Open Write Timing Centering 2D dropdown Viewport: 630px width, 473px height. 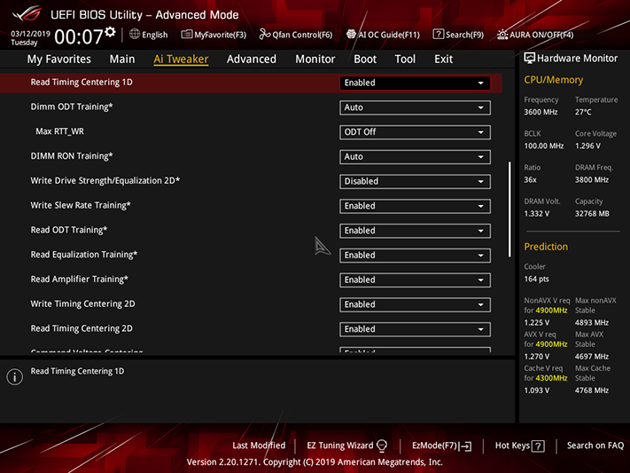pos(415,304)
